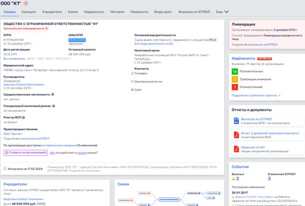Open the PDF icon for Сводный отчёт

(236, 149)
